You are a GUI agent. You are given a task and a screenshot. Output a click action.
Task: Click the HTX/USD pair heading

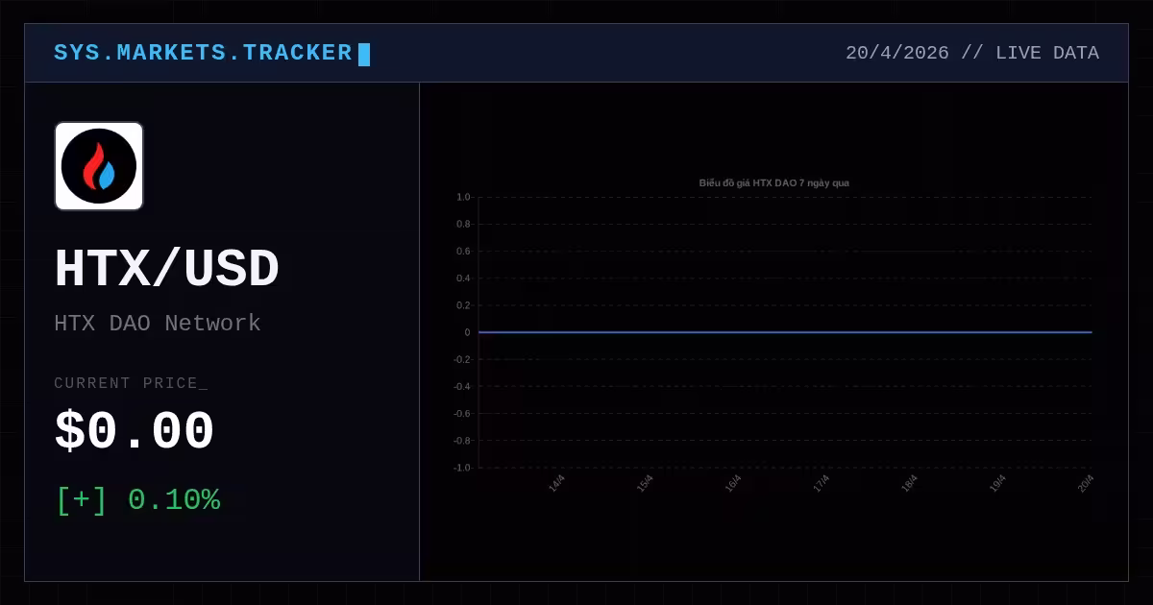(166, 269)
